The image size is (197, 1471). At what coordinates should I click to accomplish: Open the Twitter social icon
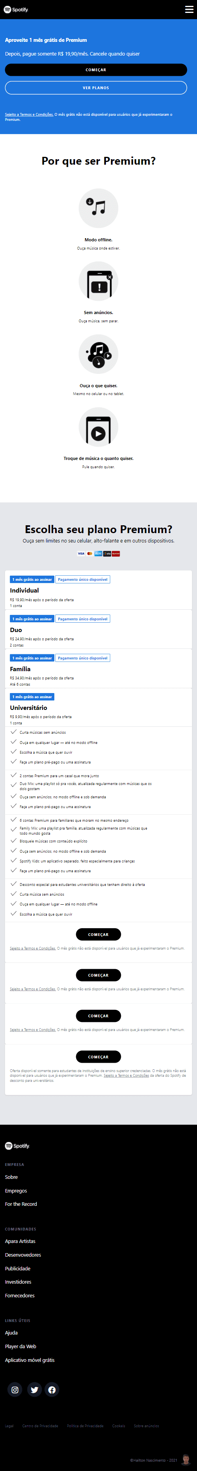34,1389
